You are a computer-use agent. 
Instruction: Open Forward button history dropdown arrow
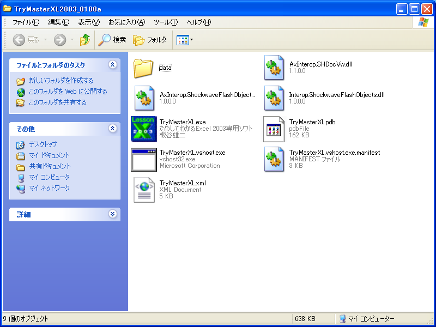tap(72, 40)
